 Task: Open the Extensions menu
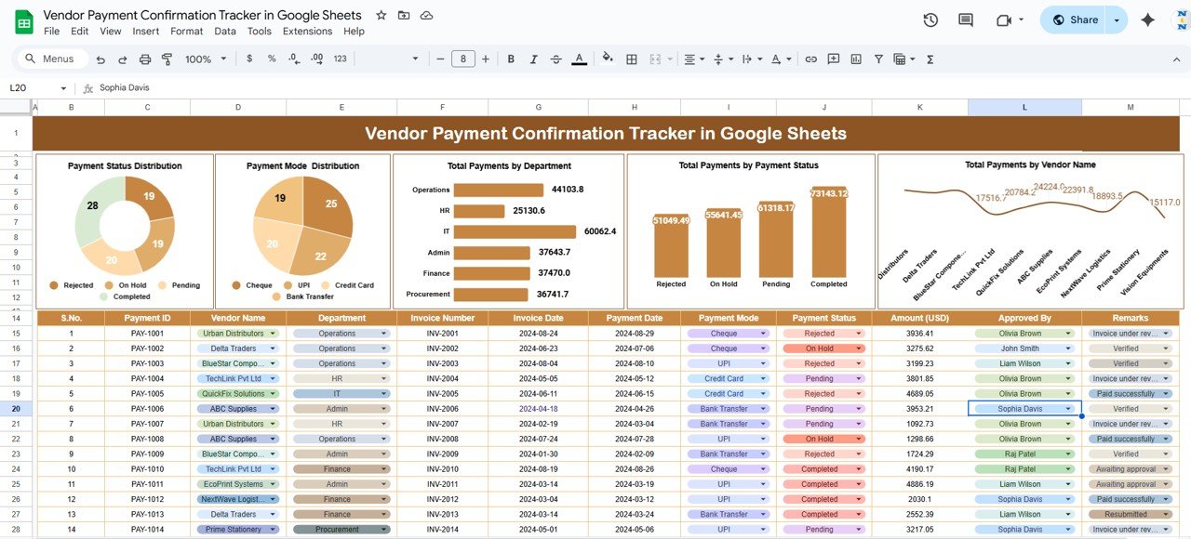pyautogui.click(x=307, y=32)
